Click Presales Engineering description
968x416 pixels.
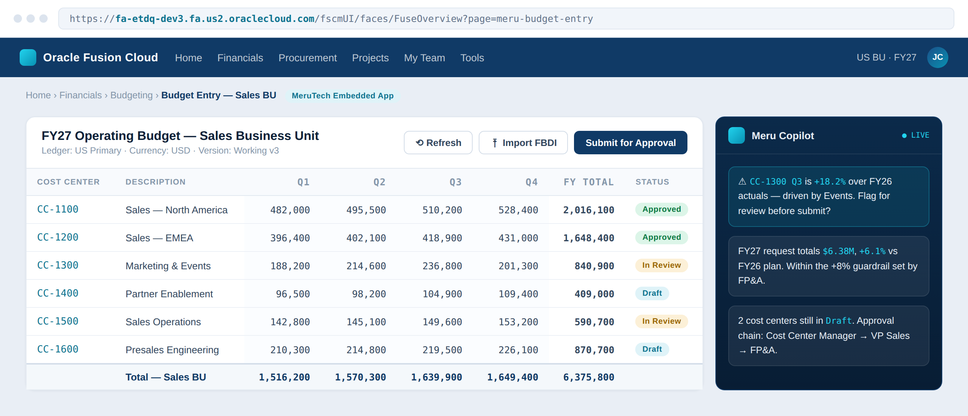tap(172, 350)
